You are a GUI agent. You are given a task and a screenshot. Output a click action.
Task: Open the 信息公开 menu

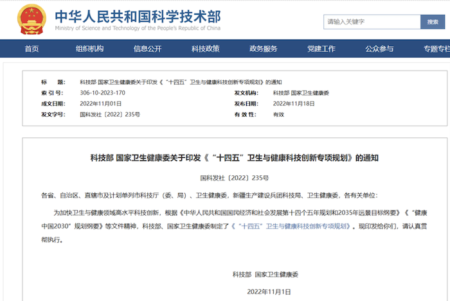(147, 49)
